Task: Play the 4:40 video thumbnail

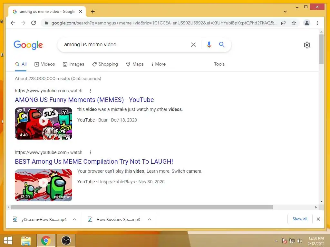Action: tap(44, 123)
